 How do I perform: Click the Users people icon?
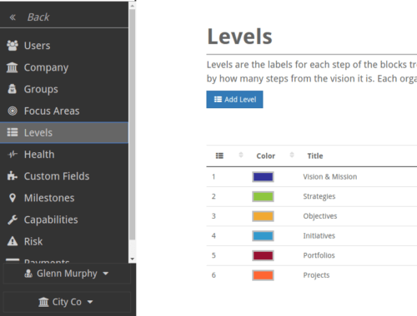13,46
